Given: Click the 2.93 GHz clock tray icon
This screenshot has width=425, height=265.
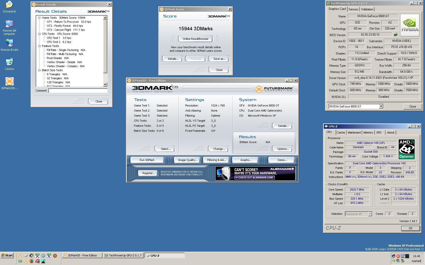Looking at the screenshot, I should 403,256.
